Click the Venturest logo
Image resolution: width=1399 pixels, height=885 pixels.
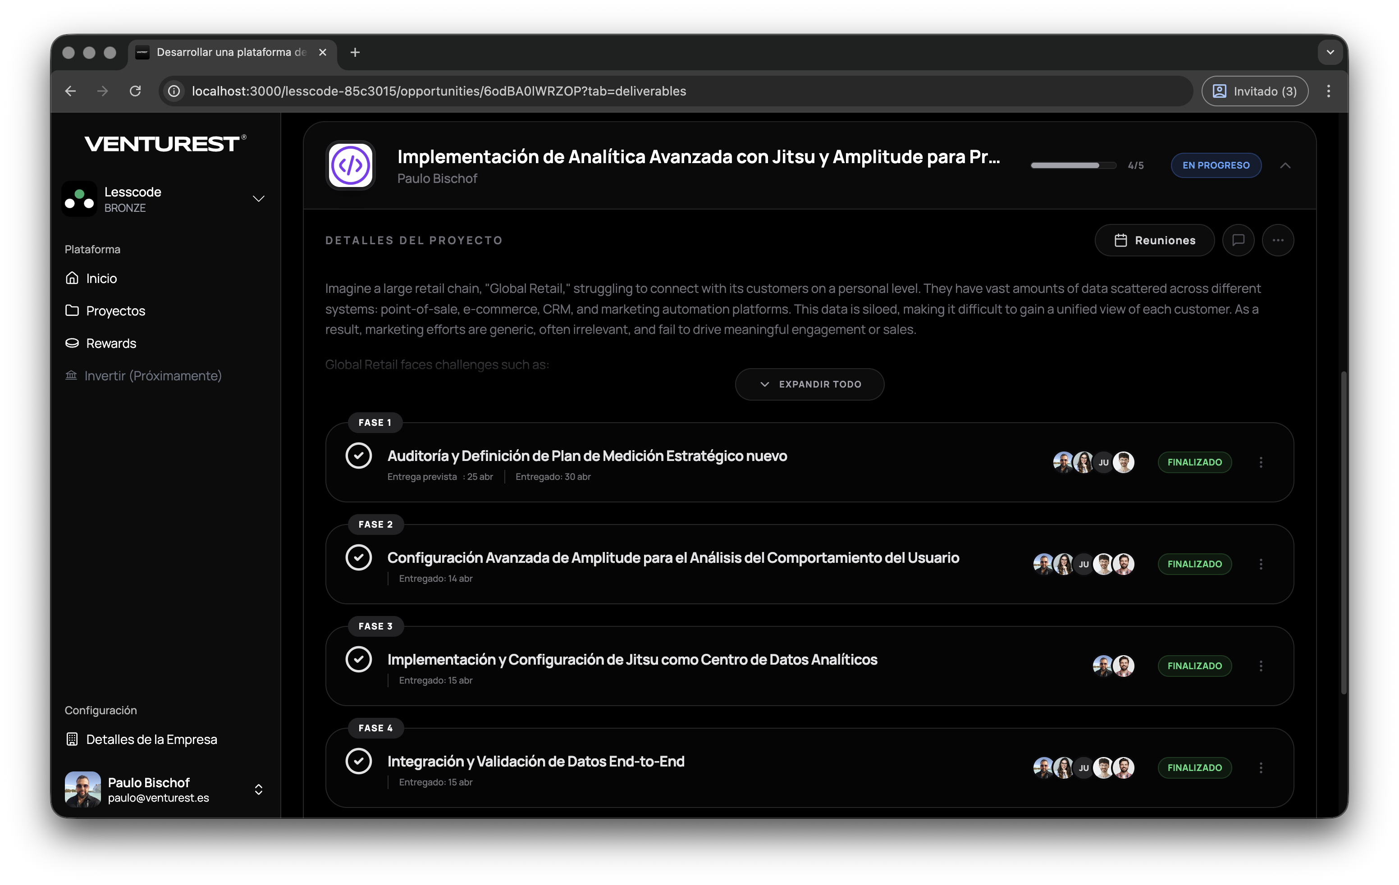tap(165, 143)
